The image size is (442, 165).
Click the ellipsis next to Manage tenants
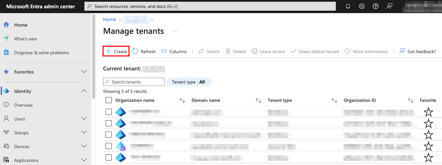click(x=175, y=31)
